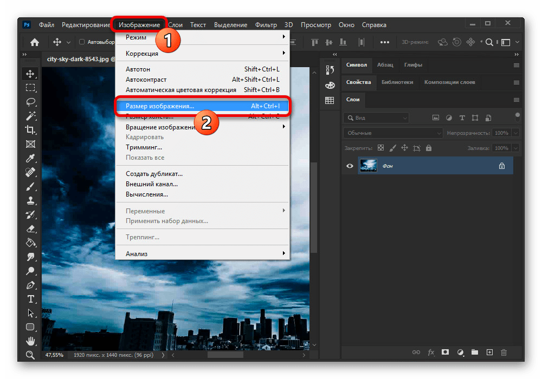The width and height of the screenshot is (542, 379).
Task: Click the Create new layer icon
Action: point(489,352)
